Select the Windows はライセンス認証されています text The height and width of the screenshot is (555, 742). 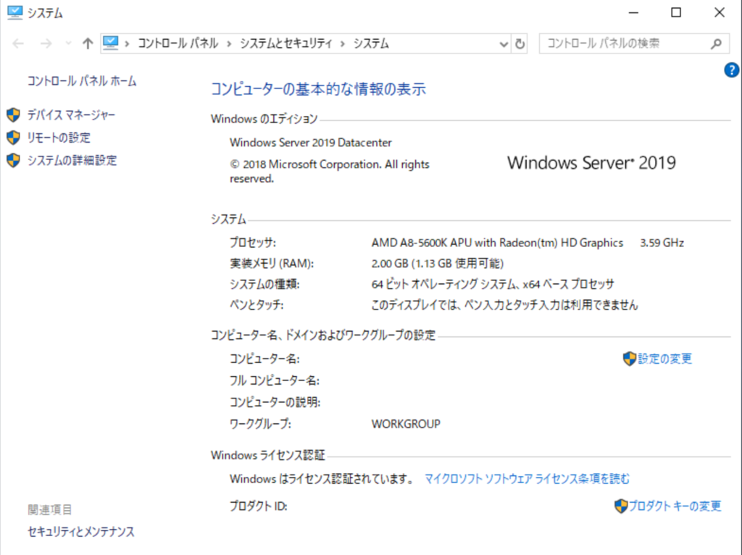322,479
